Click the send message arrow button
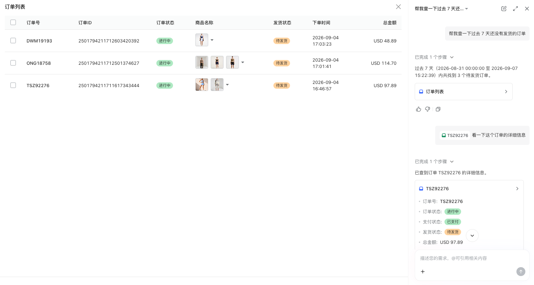This screenshot has width=534, height=285. click(521, 272)
